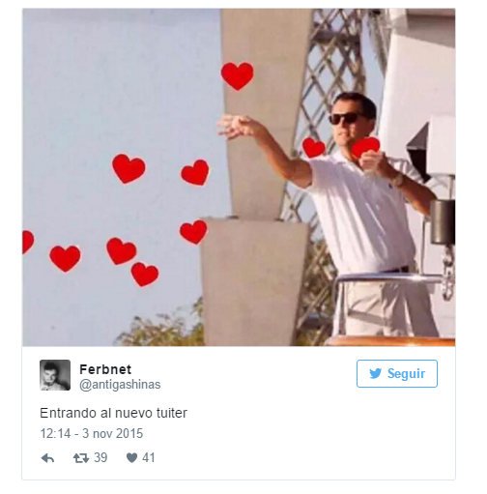
Task: Click the half heart cut off at photo edge
Action: tap(28, 242)
